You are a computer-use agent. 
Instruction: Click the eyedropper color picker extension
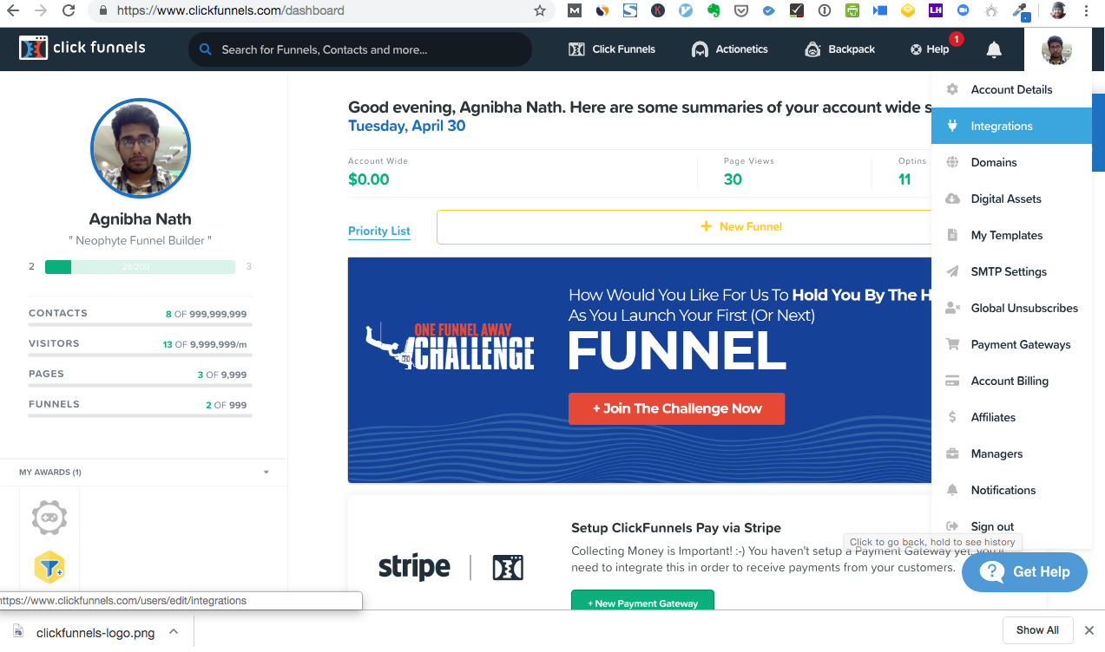click(x=1021, y=11)
